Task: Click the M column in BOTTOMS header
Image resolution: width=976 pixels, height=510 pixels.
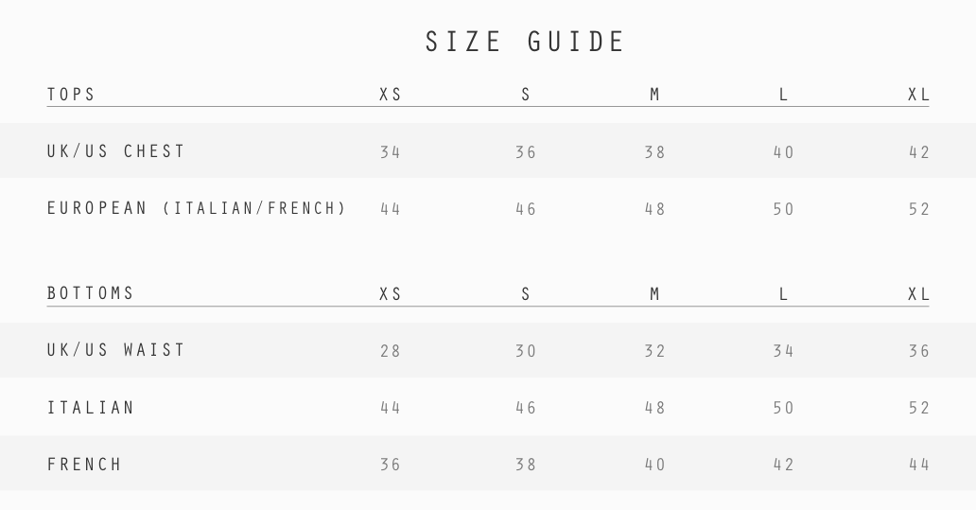Action: pos(654,294)
